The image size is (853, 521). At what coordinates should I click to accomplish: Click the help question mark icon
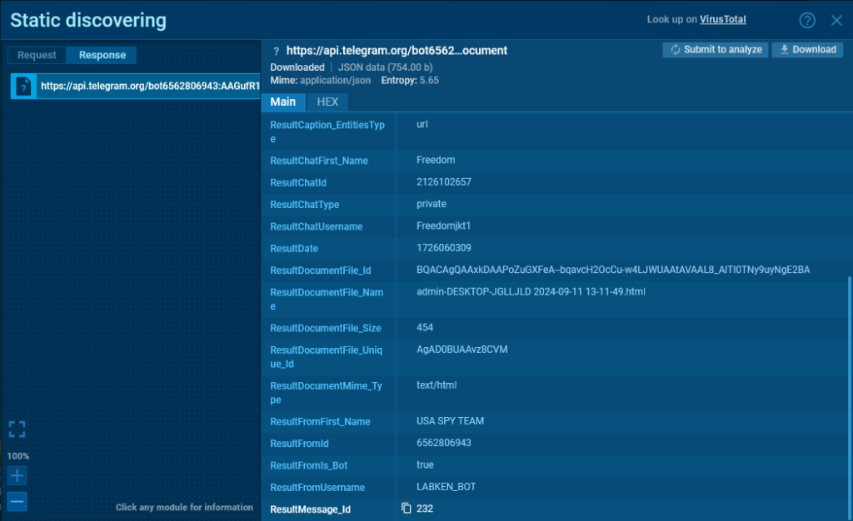(x=806, y=21)
